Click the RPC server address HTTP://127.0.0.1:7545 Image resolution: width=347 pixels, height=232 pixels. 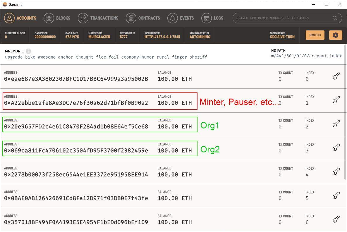click(162, 37)
